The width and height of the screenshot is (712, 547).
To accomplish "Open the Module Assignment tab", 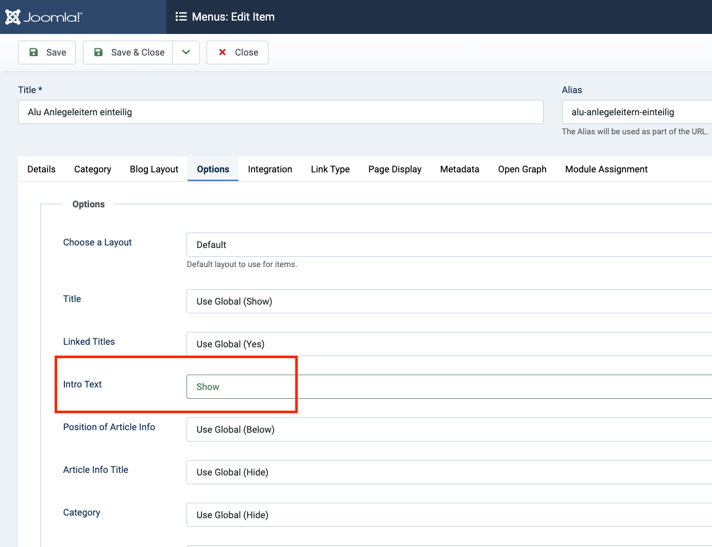I will [x=606, y=169].
